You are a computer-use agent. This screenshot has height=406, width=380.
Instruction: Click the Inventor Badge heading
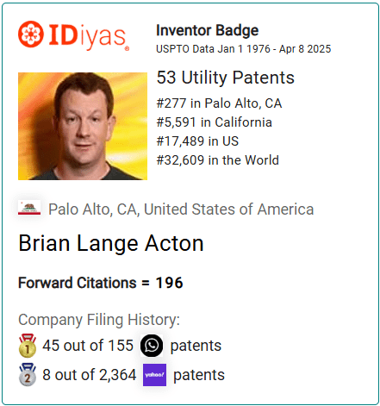208,30
